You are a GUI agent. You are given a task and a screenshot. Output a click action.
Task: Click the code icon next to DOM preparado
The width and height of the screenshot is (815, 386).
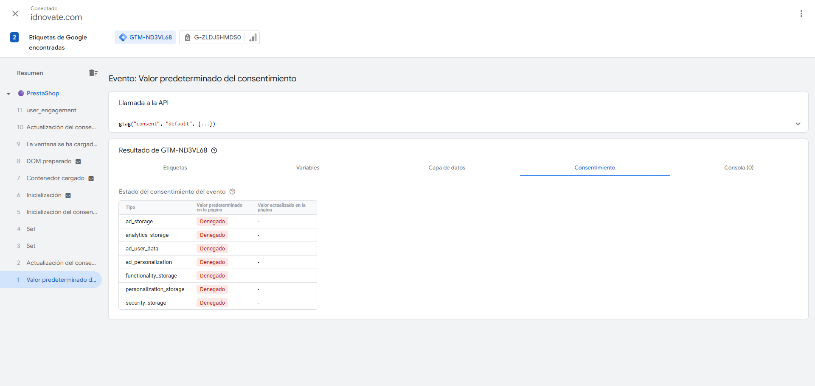(78, 161)
